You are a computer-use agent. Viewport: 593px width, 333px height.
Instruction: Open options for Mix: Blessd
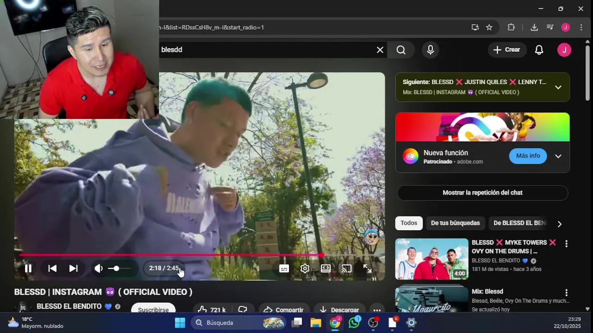[x=566, y=293]
